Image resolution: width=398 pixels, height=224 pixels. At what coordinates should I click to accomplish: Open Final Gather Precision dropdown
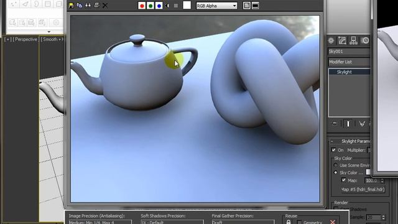pos(243,222)
